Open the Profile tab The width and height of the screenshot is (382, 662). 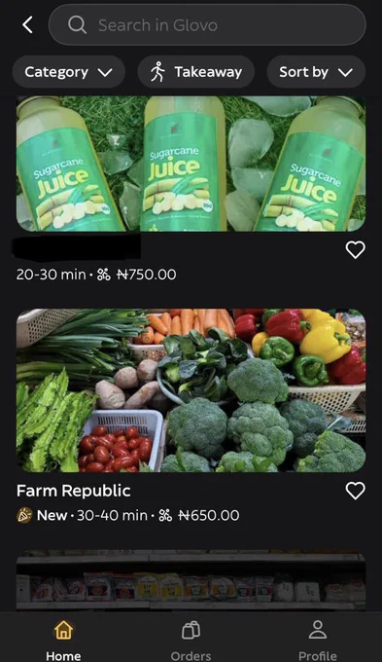[318, 640]
